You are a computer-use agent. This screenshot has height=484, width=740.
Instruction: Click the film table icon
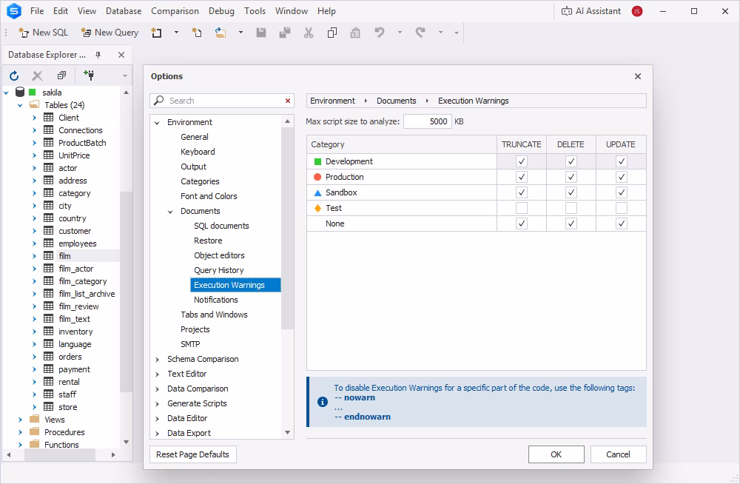[x=49, y=255]
